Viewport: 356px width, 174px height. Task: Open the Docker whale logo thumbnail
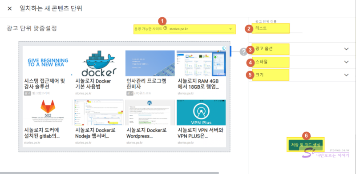point(99,63)
